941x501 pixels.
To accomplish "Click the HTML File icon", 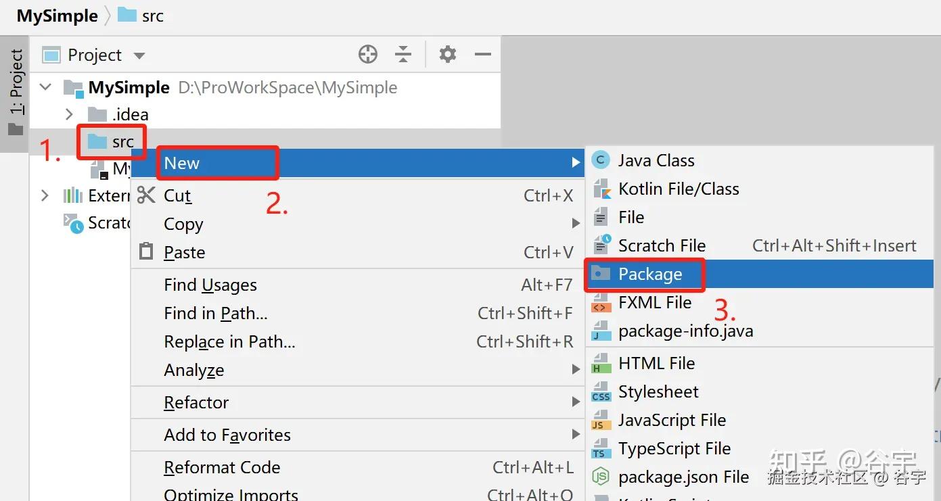I will pyautogui.click(x=600, y=364).
